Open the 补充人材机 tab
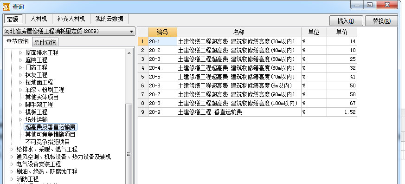This screenshot has width=405, height=184. point(71,19)
